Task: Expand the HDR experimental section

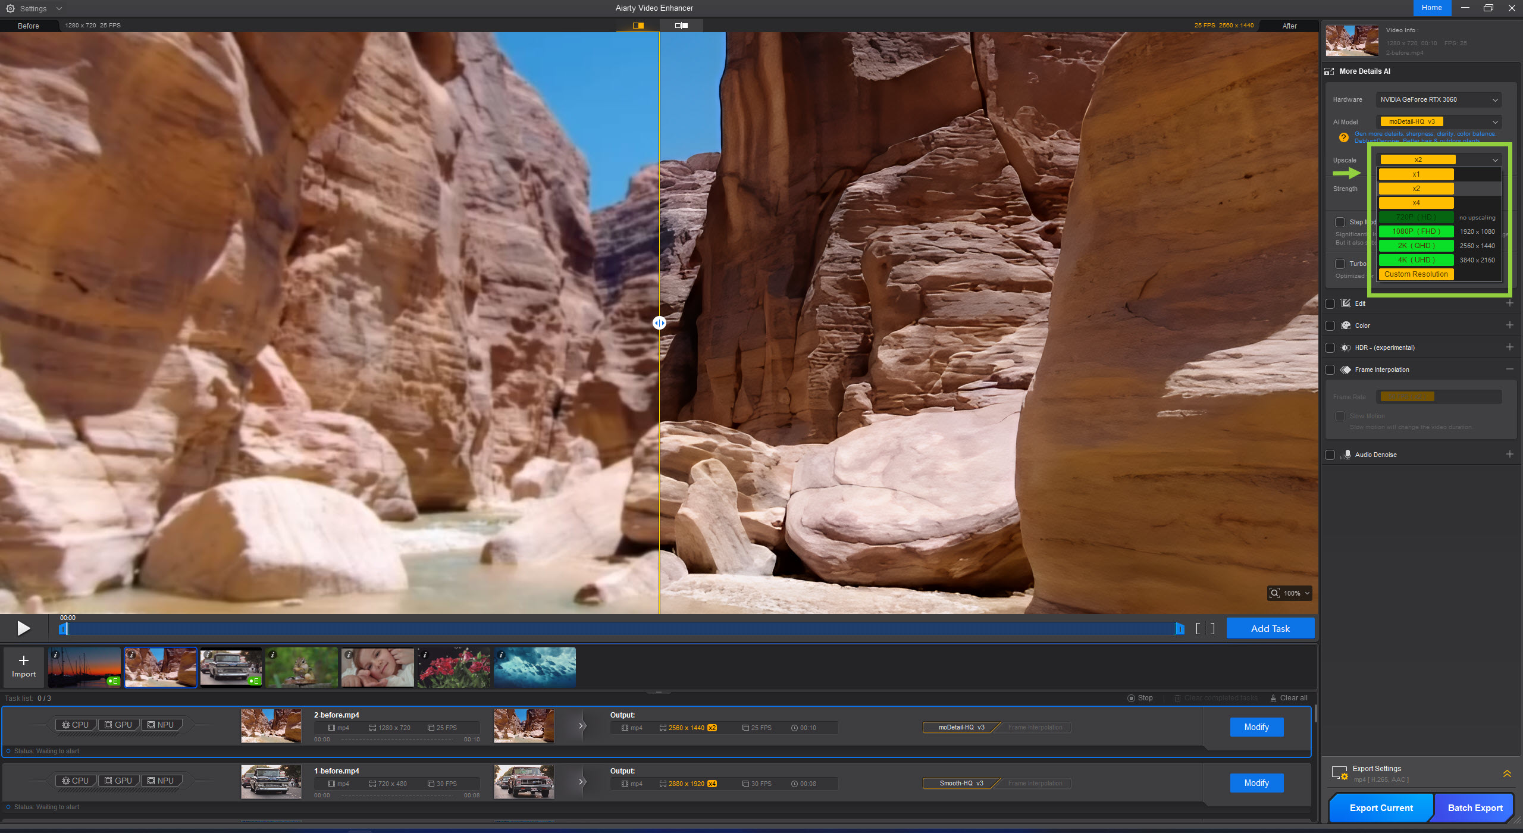Action: (1509, 347)
